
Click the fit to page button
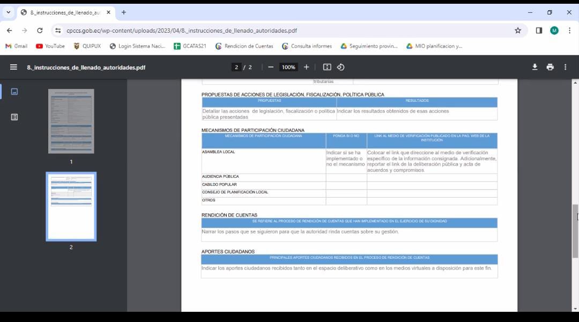coord(327,67)
